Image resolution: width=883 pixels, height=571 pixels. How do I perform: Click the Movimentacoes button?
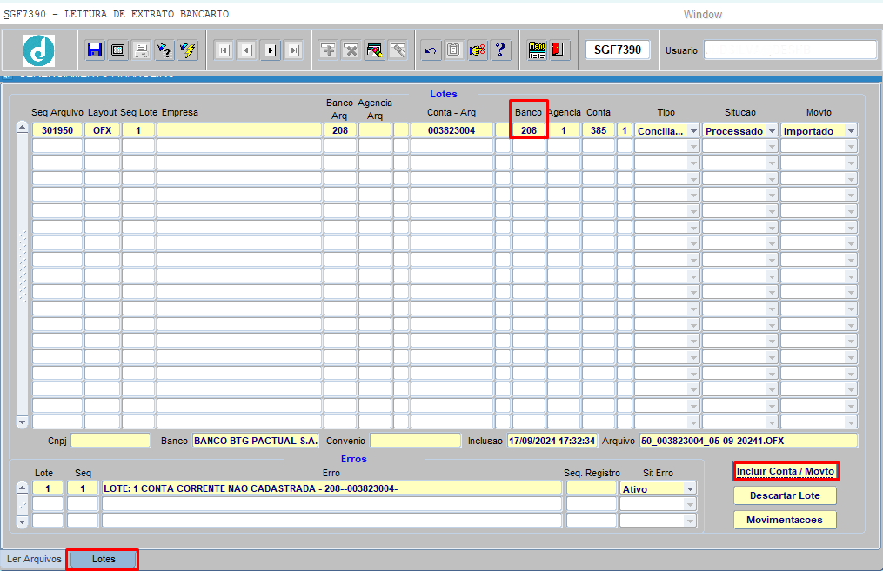click(785, 520)
